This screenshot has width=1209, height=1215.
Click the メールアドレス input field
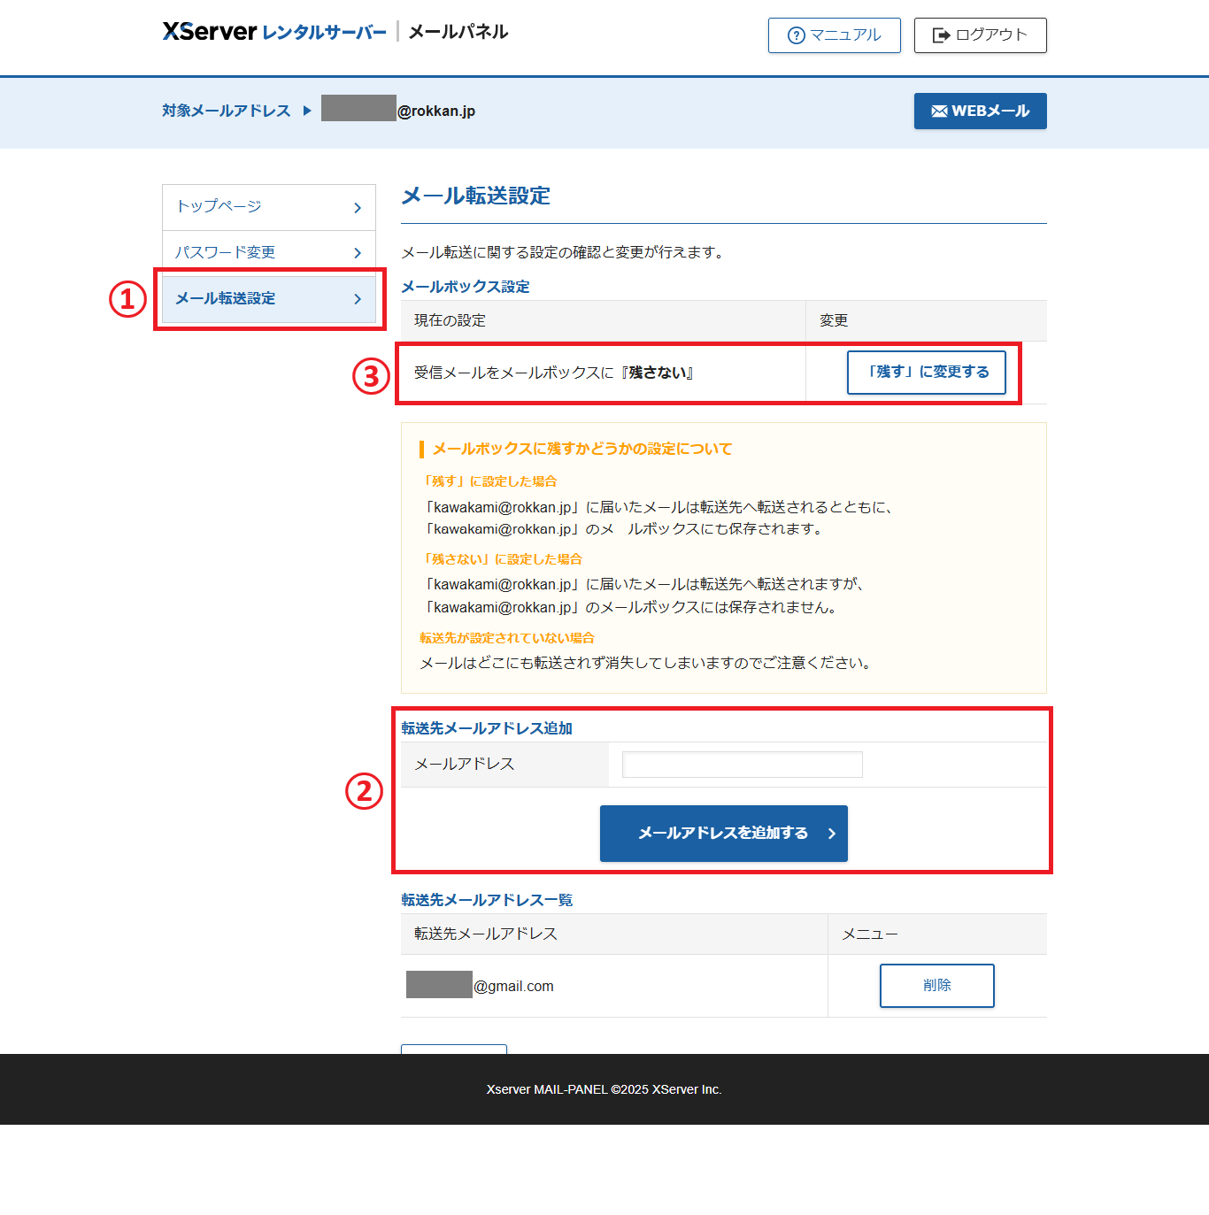tap(742, 764)
